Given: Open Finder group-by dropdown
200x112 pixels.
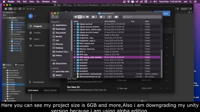Looking at the screenshot, I should tap(94, 17).
